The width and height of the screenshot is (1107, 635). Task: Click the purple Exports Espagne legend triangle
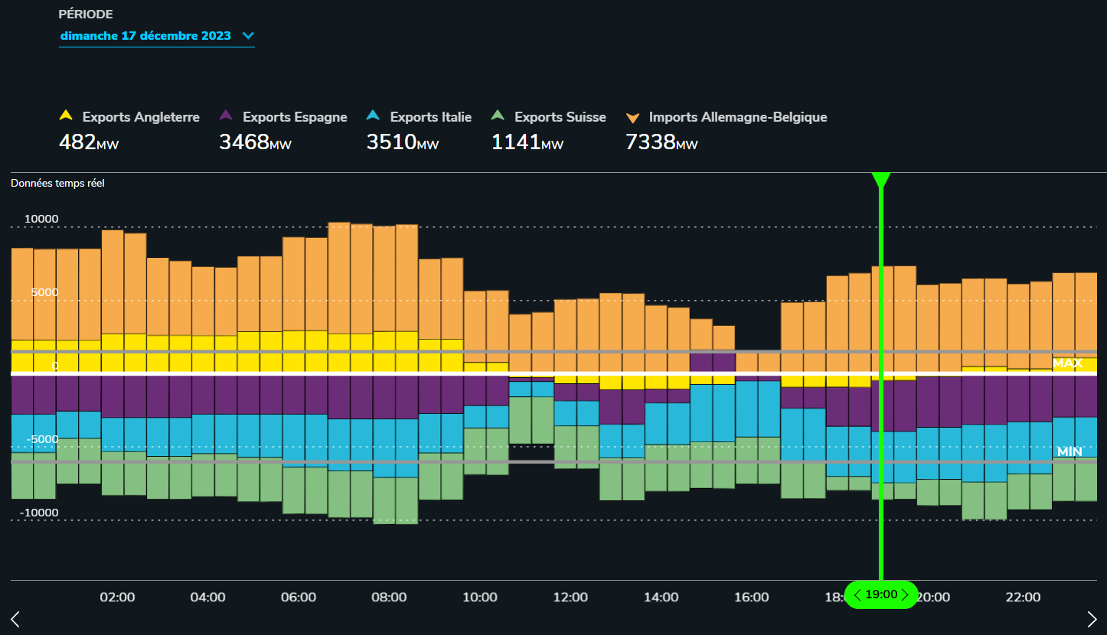click(x=227, y=116)
